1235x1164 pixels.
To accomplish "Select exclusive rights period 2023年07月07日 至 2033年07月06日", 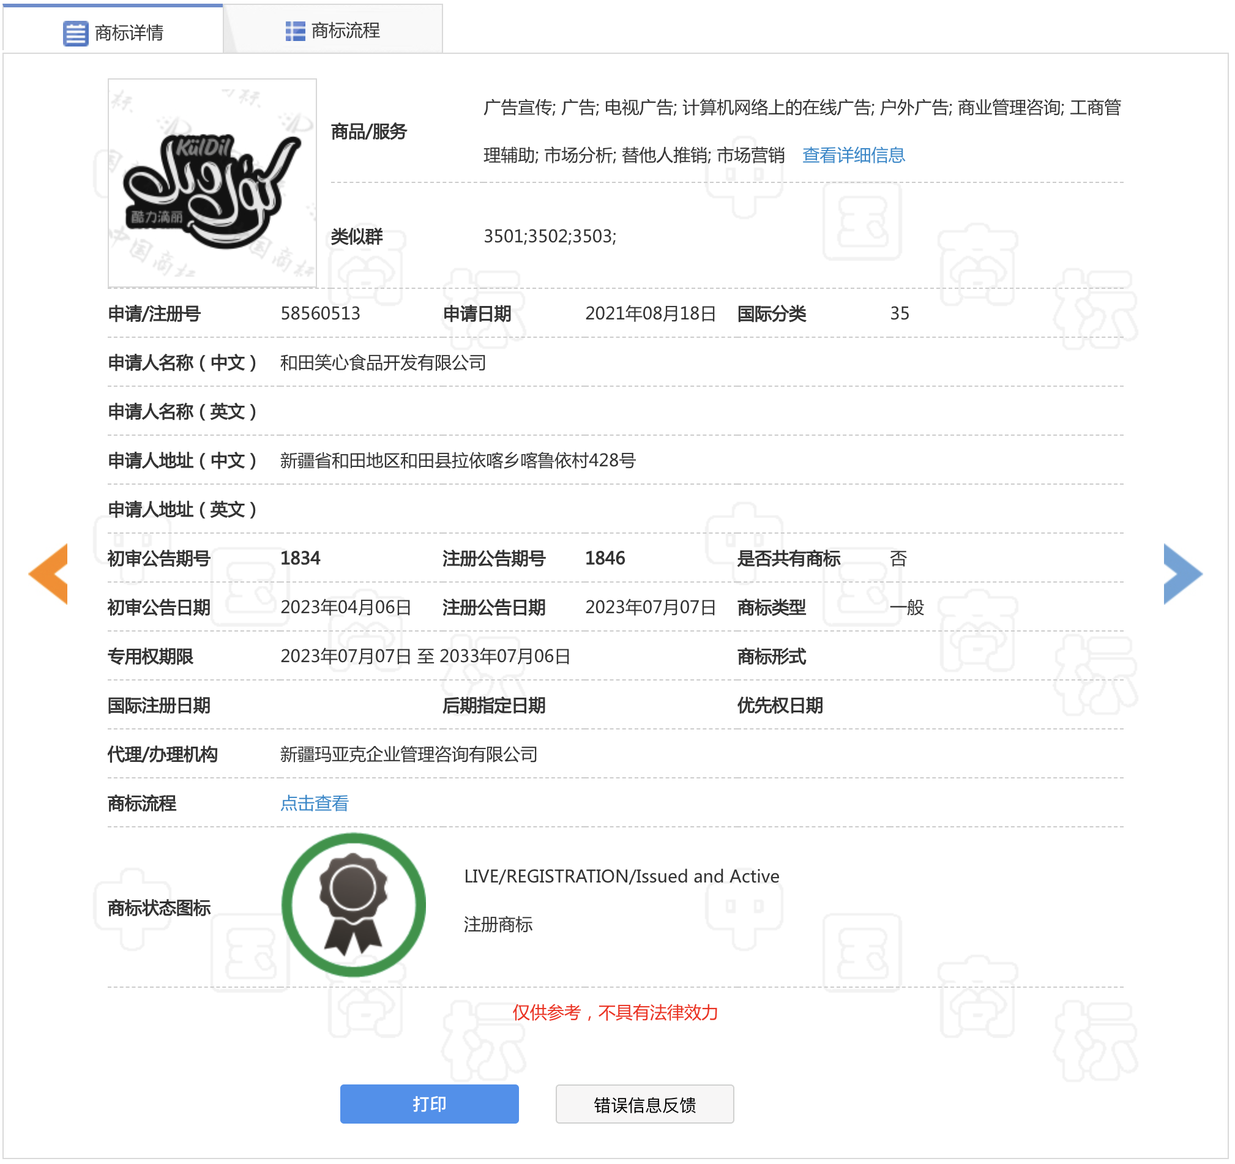I will point(425,657).
